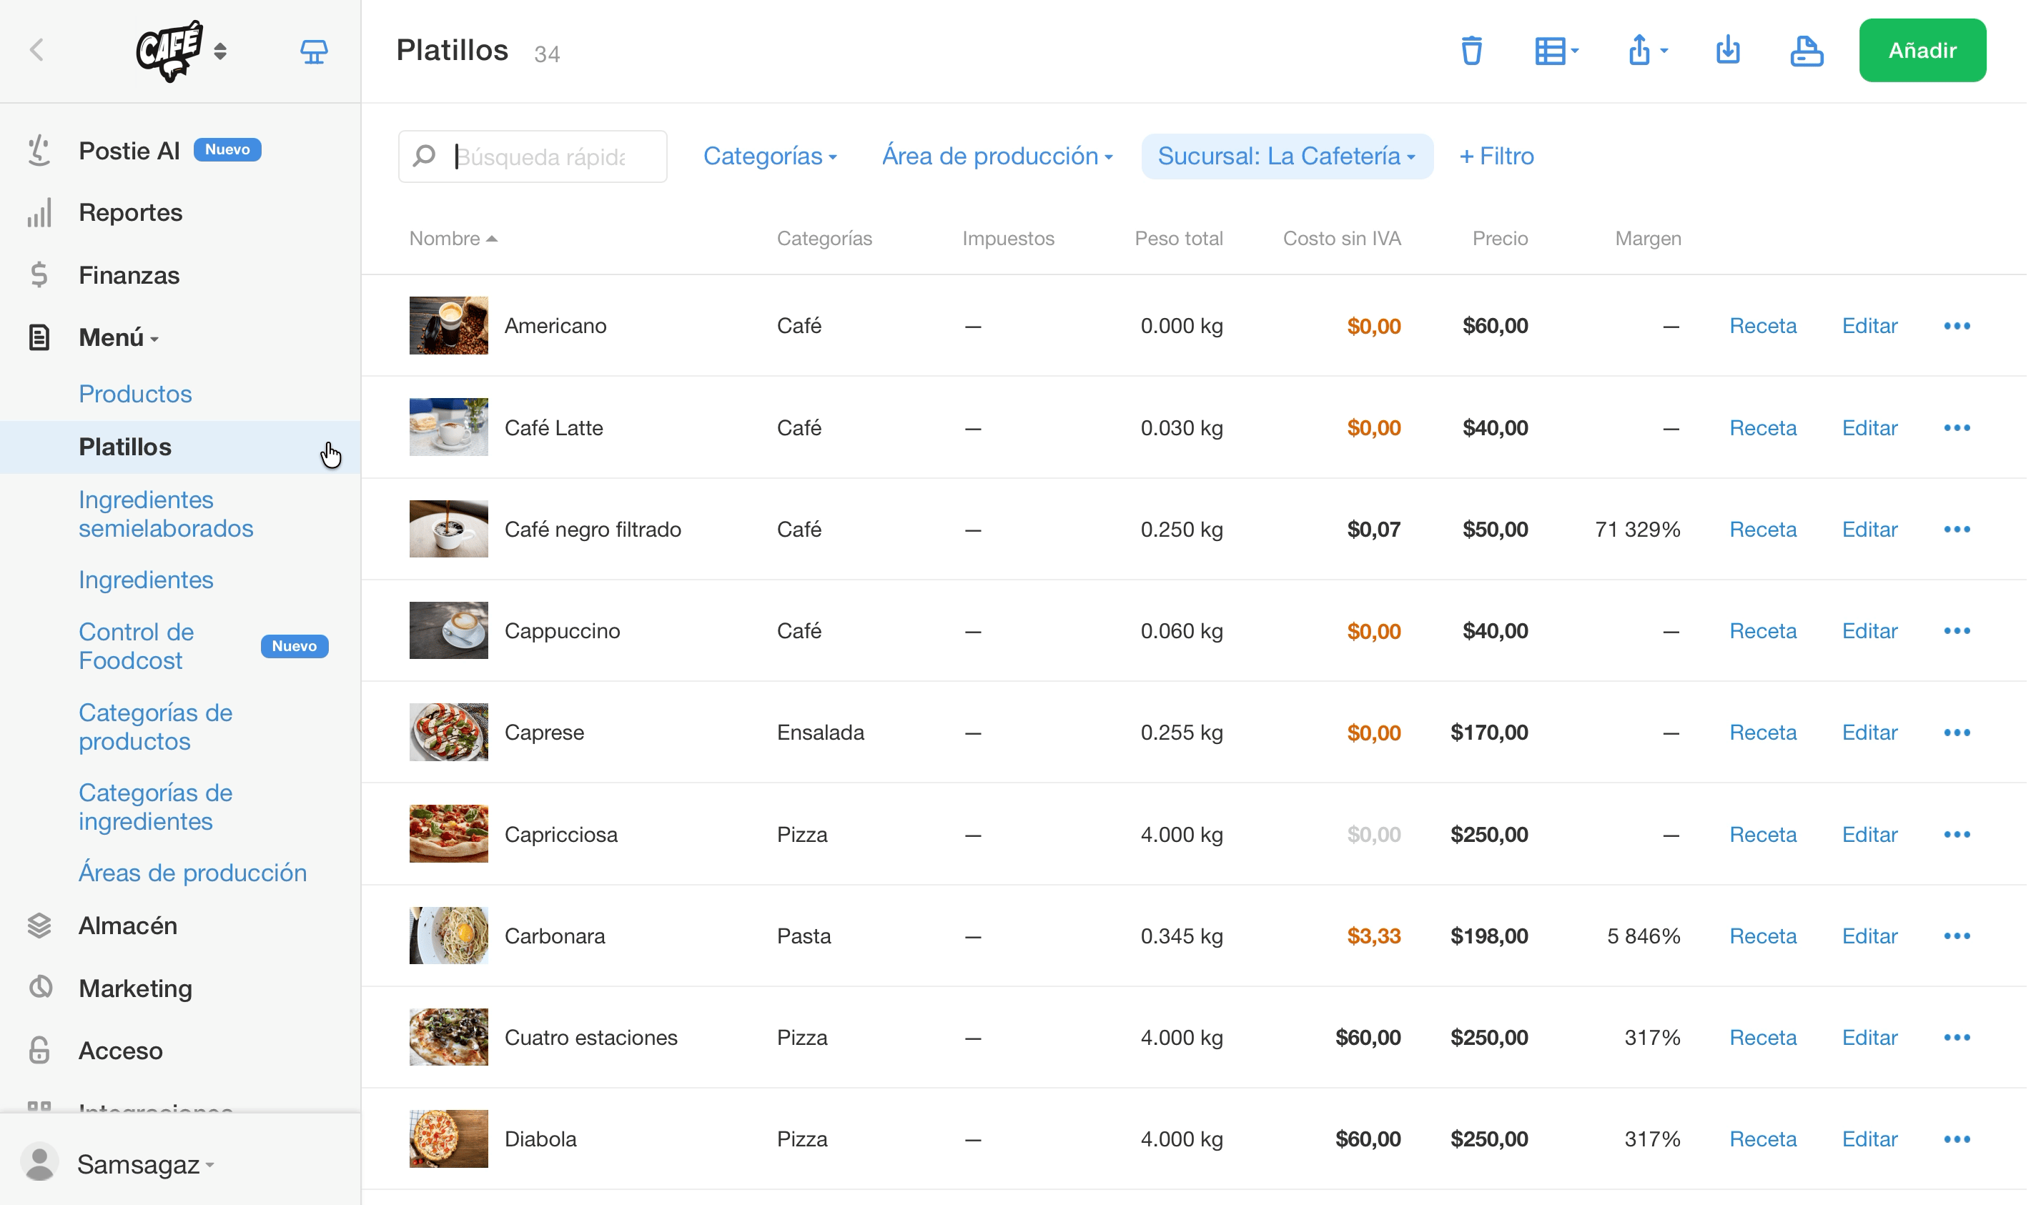The width and height of the screenshot is (2036, 1205).
Task: Open the table columns view icon
Action: click(1556, 50)
